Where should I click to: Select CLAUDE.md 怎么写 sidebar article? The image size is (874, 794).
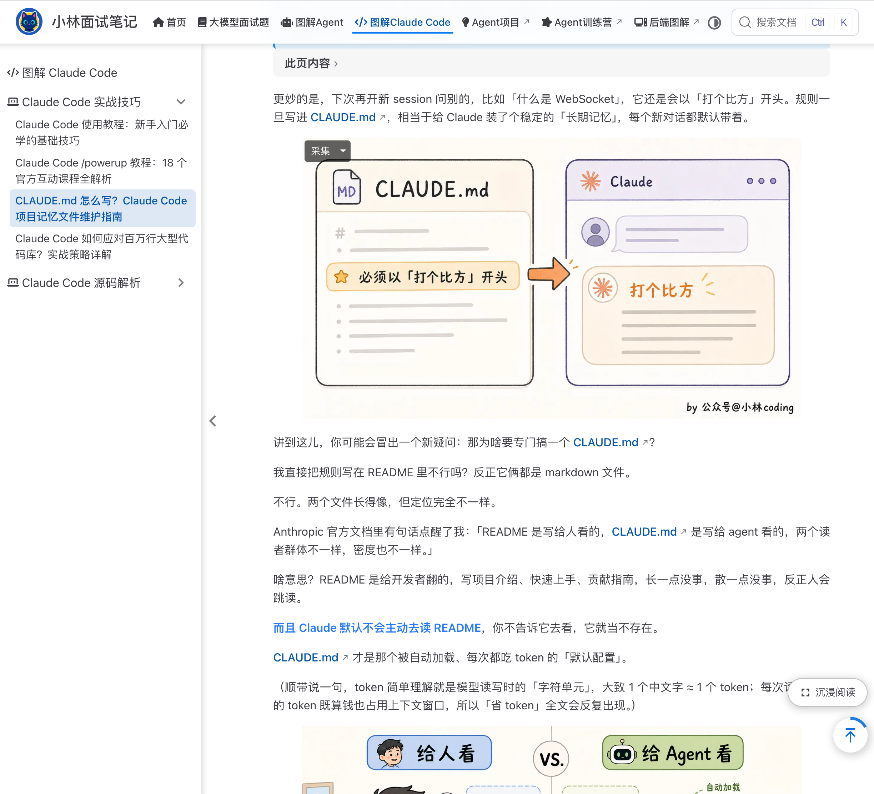102,208
